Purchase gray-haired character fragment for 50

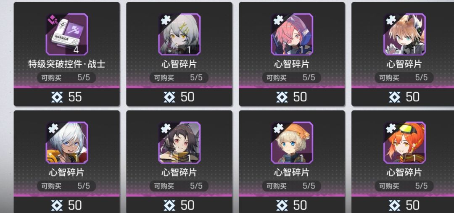coord(179,97)
